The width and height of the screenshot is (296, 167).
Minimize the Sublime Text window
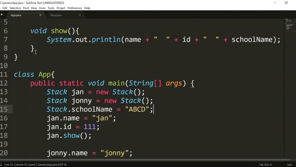(x=275, y=3)
